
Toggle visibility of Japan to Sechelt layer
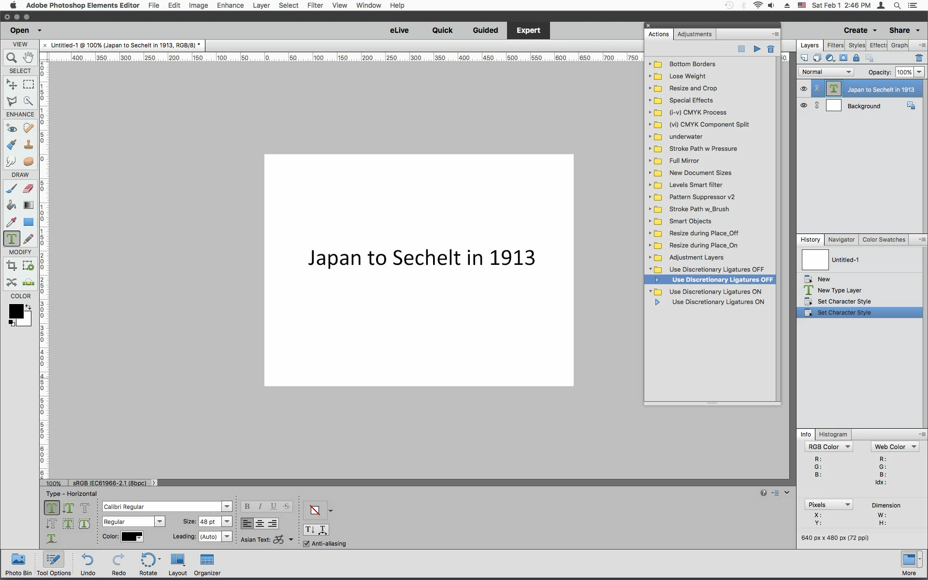(x=803, y=89)
